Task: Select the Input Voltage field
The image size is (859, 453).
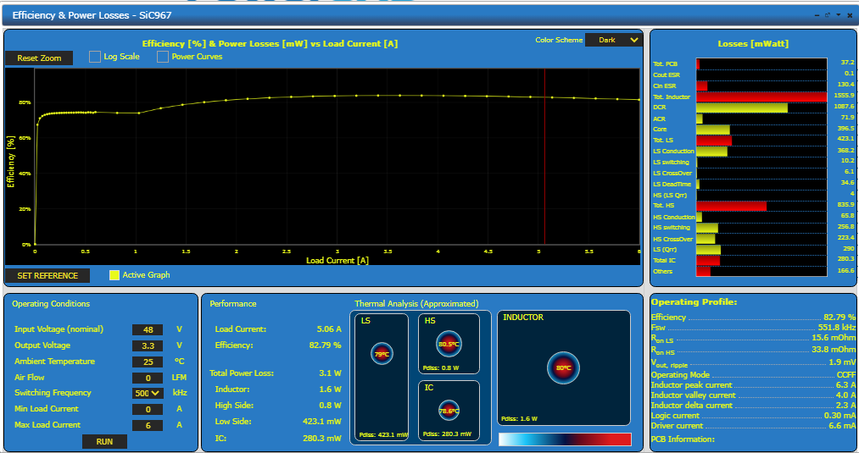Action: point(148,330)
